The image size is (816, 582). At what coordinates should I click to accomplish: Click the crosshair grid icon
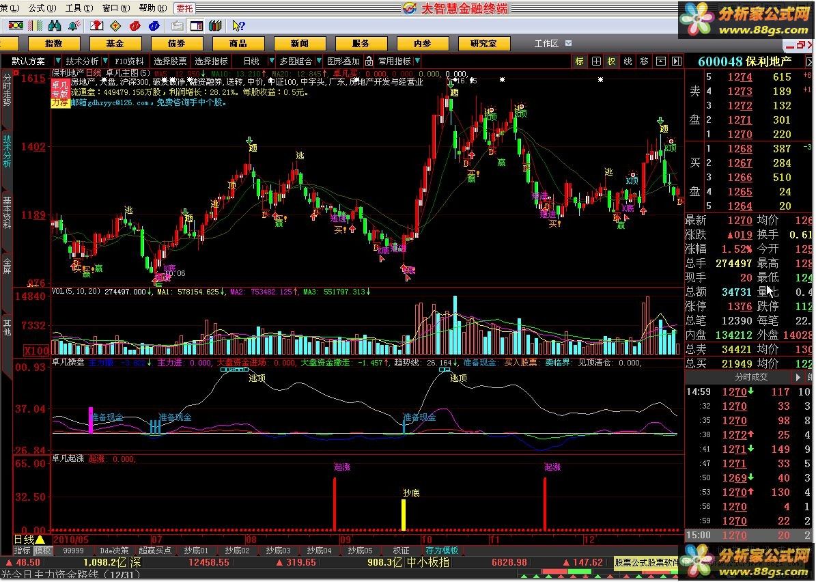[x=596, y=61]
